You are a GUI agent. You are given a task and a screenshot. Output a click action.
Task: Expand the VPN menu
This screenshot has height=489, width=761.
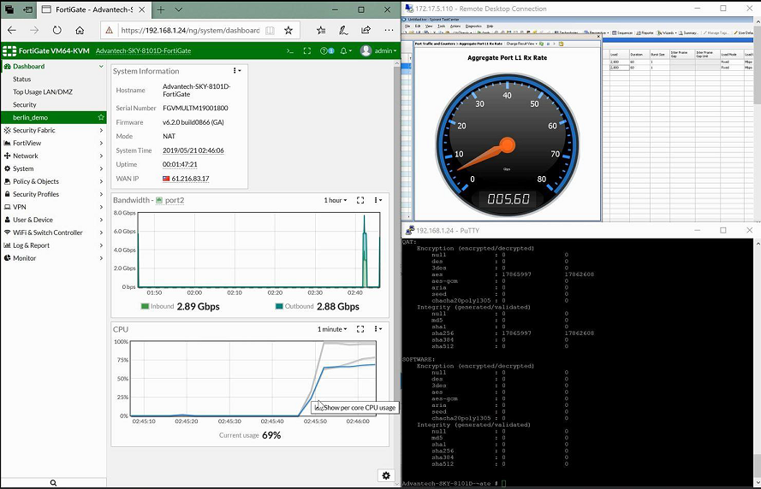(x=53, y=207)
